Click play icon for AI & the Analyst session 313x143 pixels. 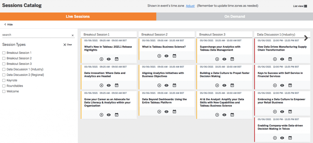tap(217, 115)
